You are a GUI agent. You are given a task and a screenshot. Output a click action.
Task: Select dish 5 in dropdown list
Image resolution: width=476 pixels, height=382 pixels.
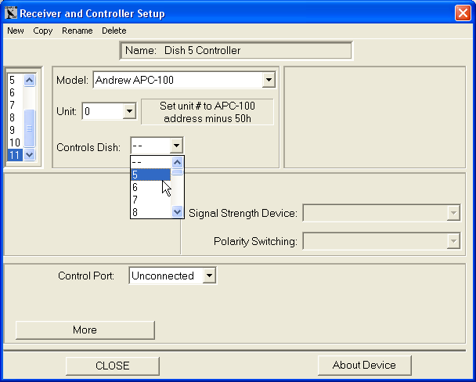click(x=150, y=175)
